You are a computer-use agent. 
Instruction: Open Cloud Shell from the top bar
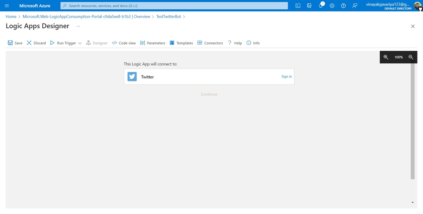click(x=298, y=5)
